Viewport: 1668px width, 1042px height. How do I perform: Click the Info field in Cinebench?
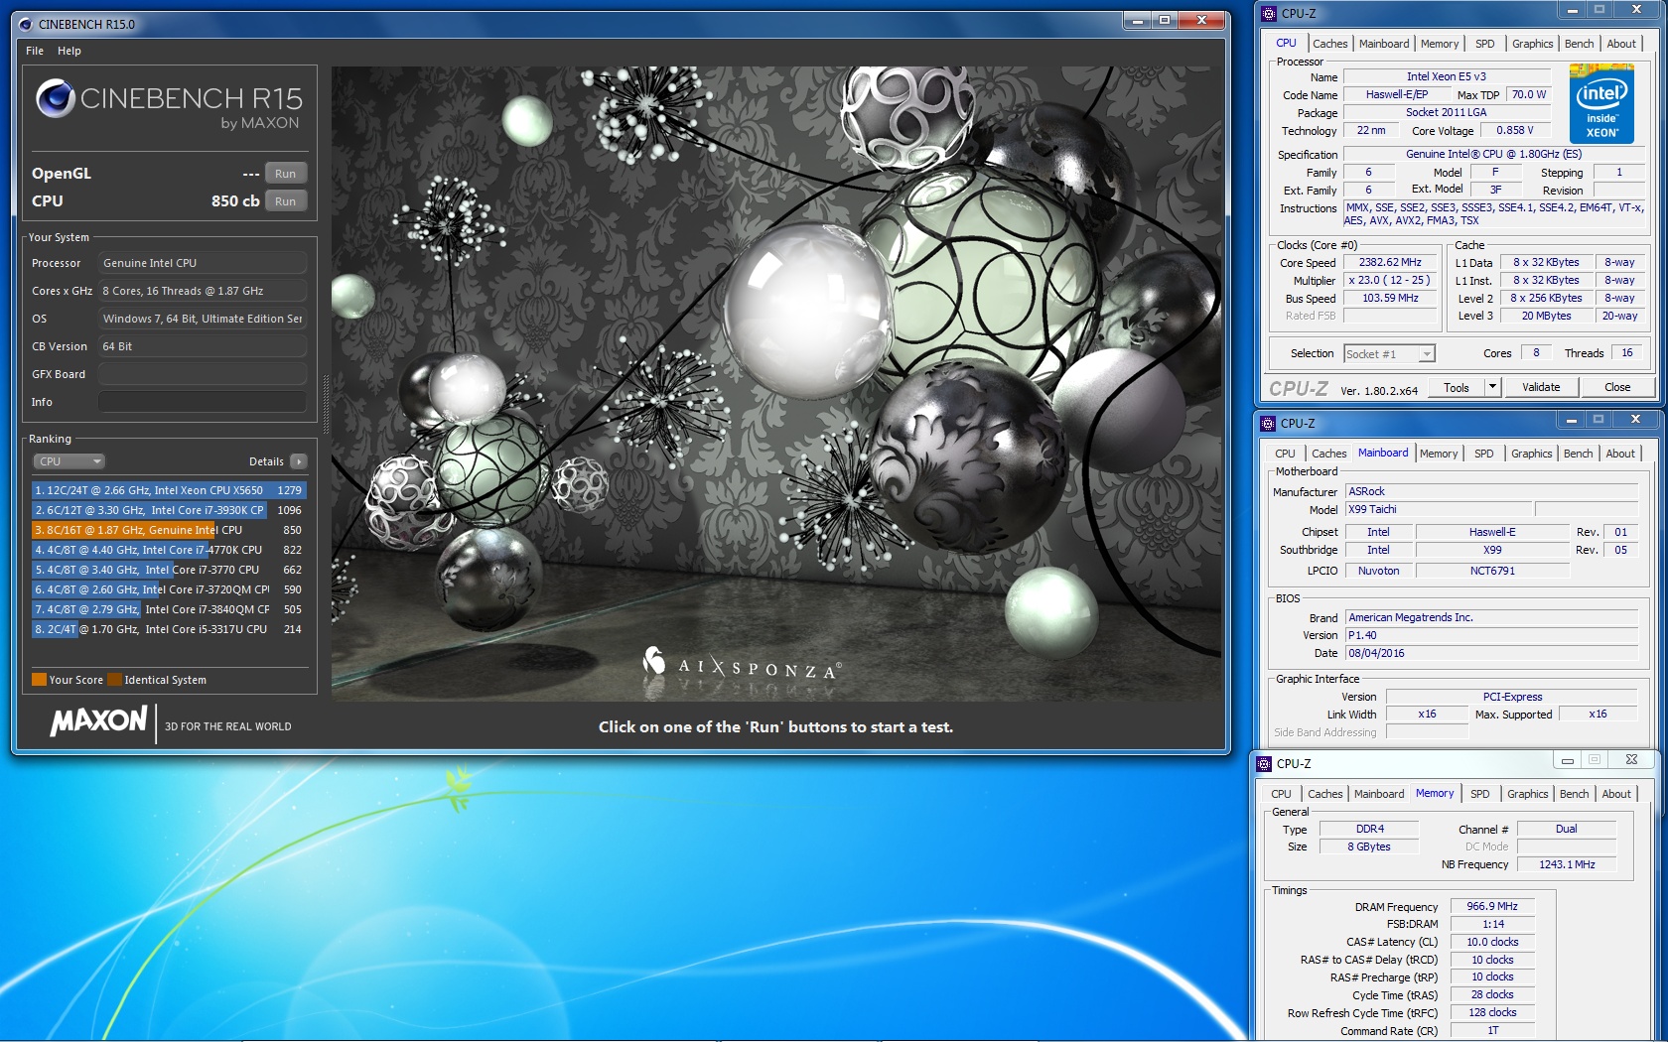pyautogui.click(x=202, y=402)
